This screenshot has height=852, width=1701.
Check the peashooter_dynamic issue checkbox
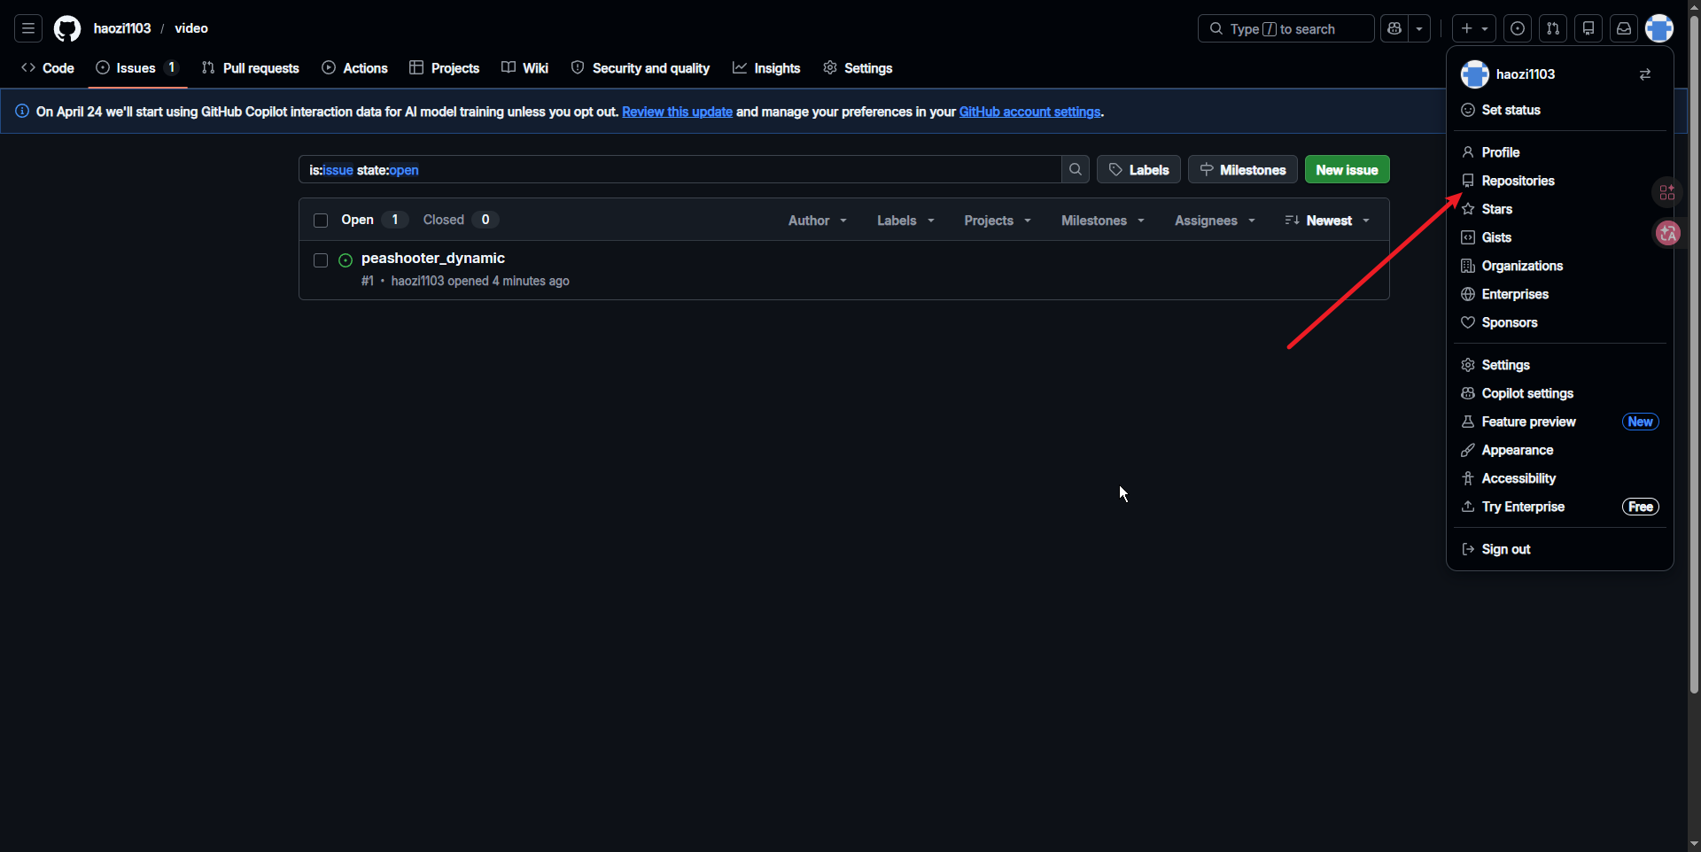click(x=321, y=260)
